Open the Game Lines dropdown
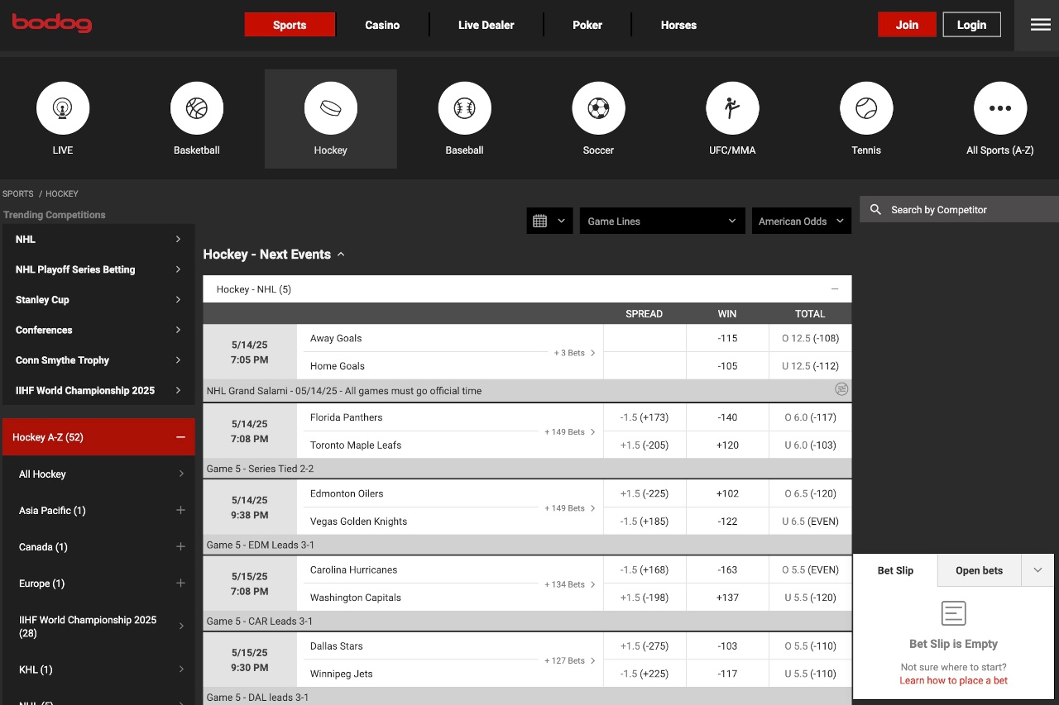Screen dimensions: 1059x705 coord(661,221)
